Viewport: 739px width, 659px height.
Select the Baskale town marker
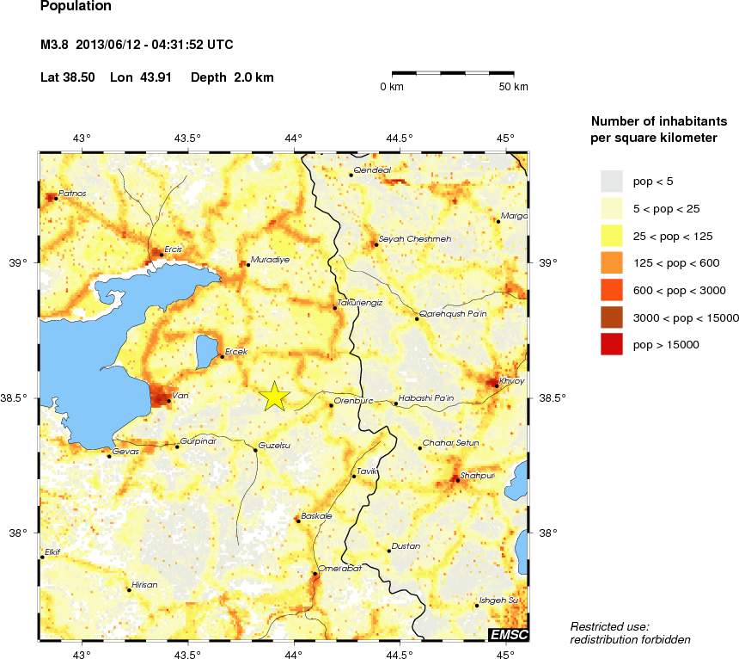tap(298, 520)
